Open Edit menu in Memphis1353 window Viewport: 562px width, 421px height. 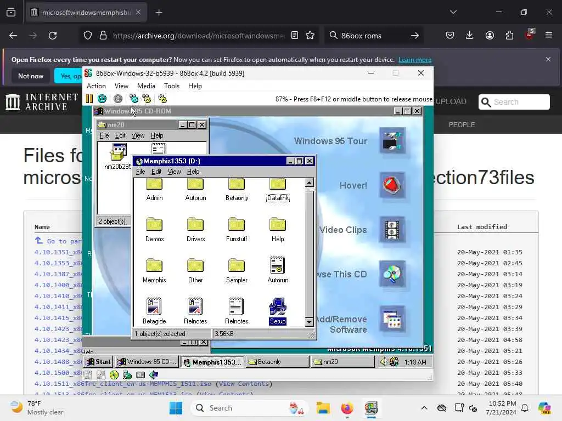coord(156,172)
